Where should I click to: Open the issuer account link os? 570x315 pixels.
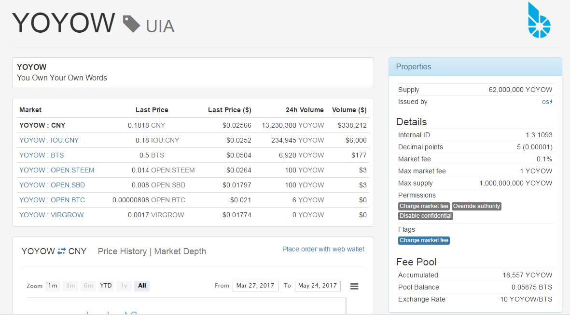(x=547, y=102)
